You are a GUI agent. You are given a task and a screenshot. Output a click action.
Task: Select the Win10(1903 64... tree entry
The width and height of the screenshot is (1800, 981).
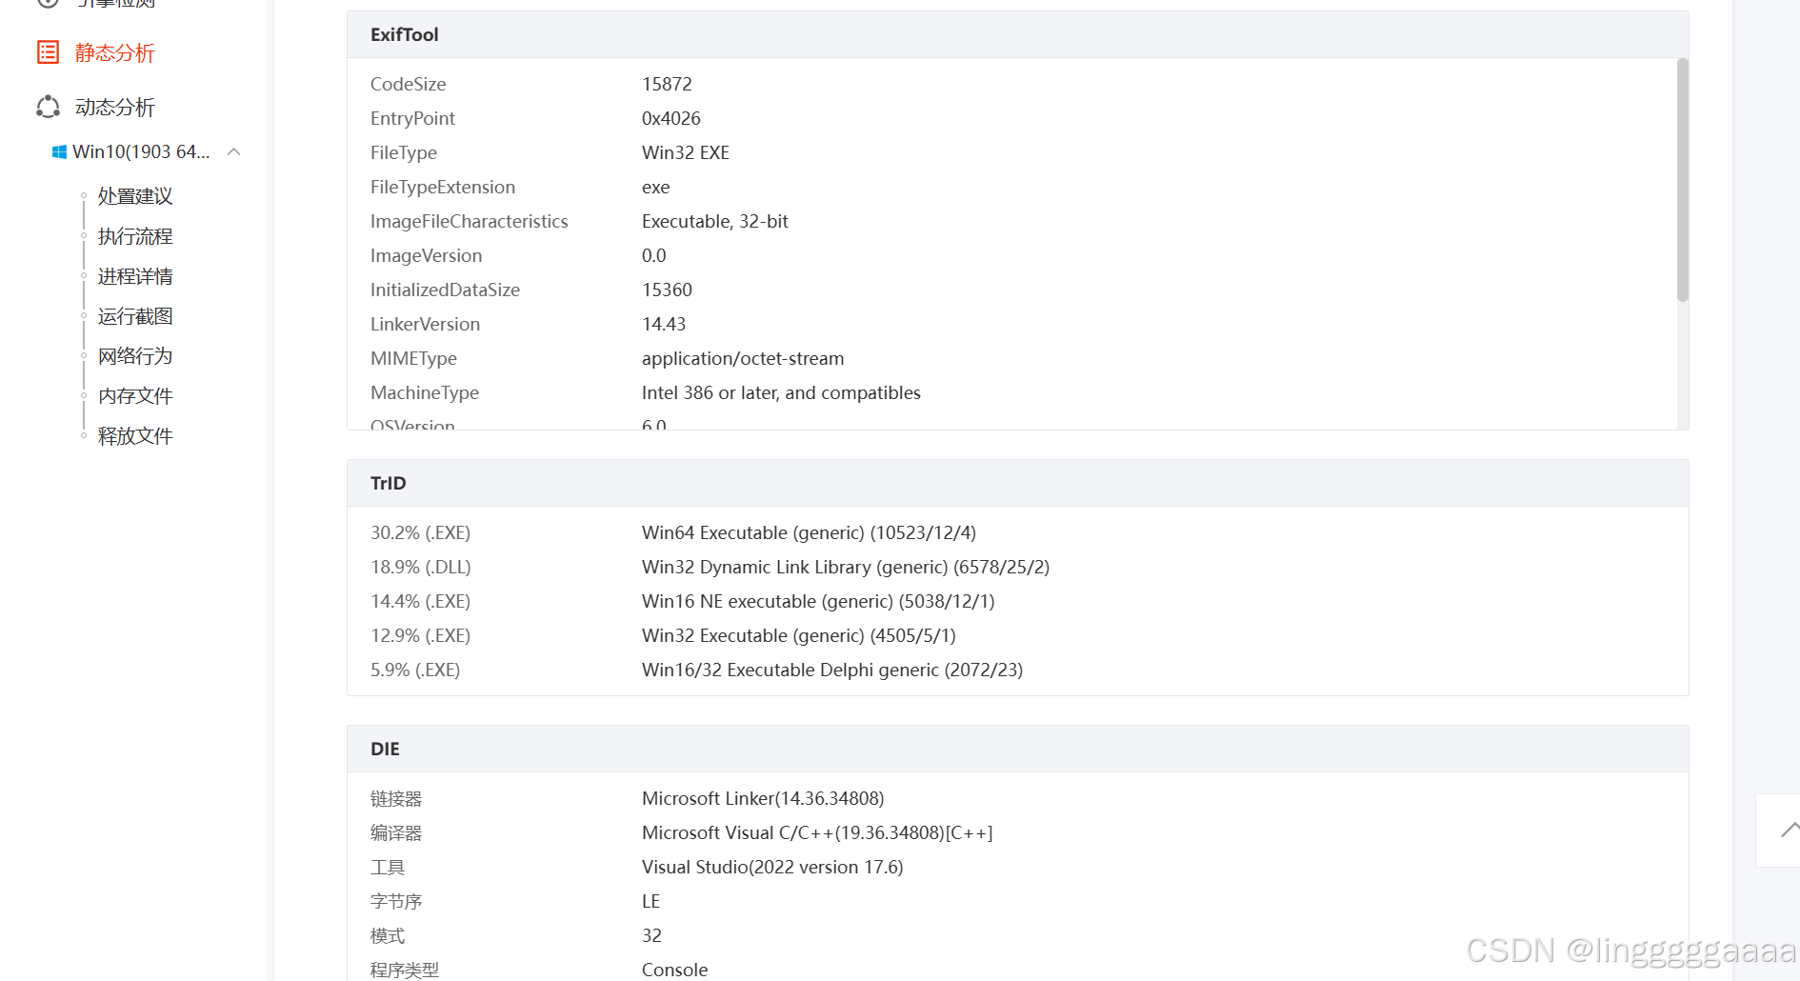pyautogui.click(x=141, y=151)
